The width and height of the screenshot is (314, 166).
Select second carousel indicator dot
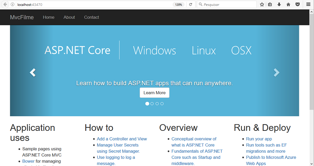pos(152,103)
